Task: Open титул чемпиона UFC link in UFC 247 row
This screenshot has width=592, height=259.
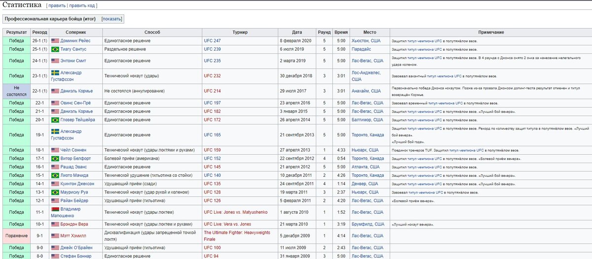Action: click(424, 41)
